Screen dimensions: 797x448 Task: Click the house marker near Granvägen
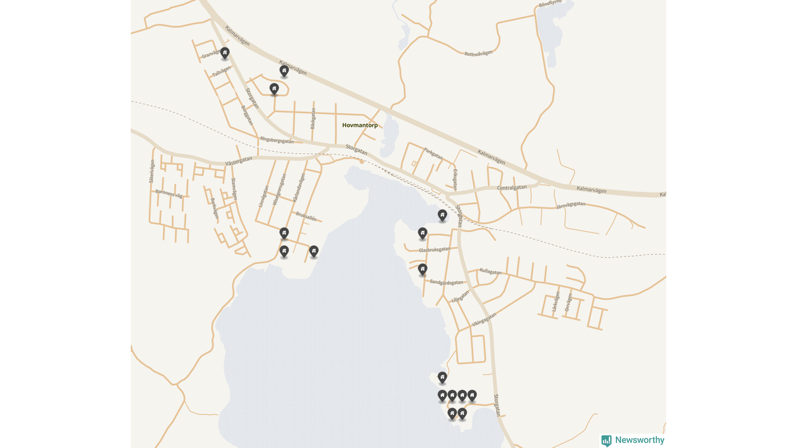pos(225,54)
